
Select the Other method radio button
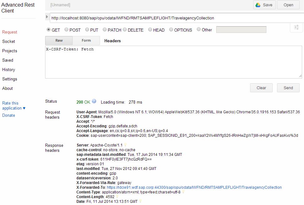coord(198,30)
